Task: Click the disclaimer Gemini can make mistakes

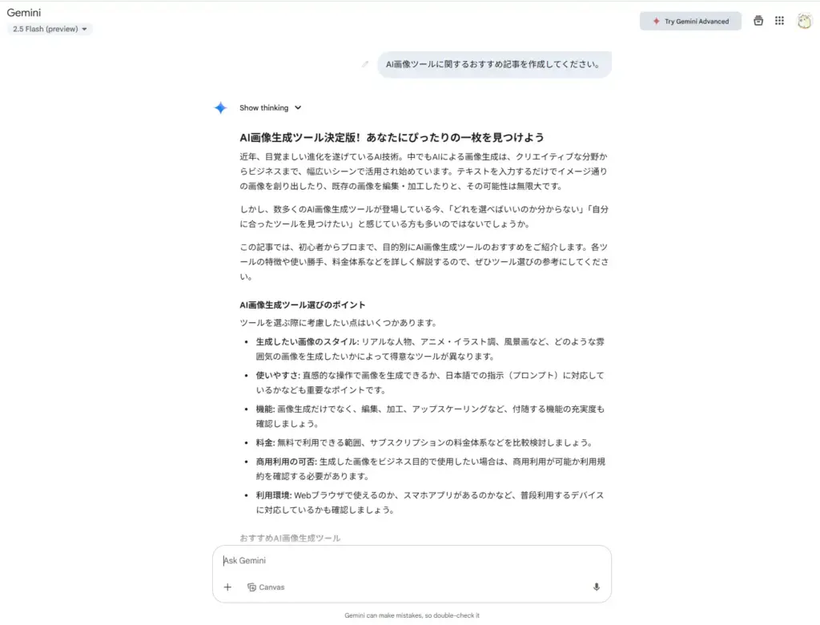Action: click(x=412, y=615)
